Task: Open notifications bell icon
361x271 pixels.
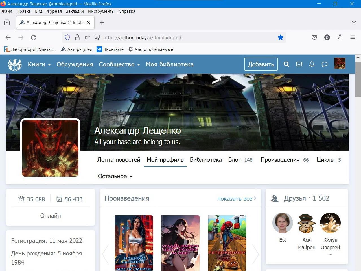Action: (312, 64)
